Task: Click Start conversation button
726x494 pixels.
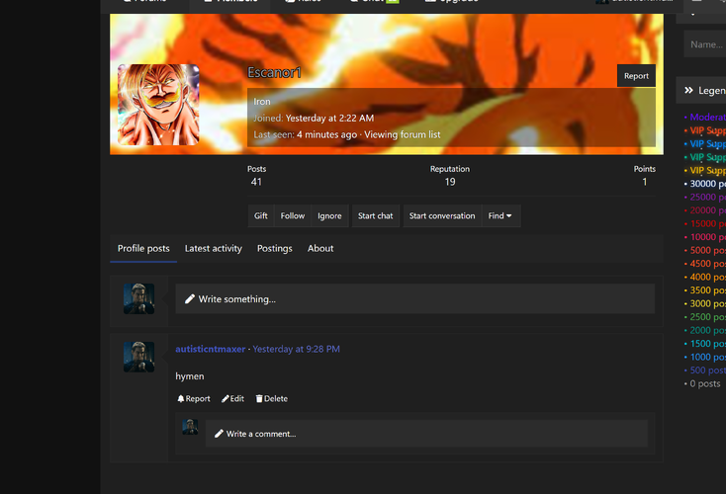Action: (x=442, y=216)
